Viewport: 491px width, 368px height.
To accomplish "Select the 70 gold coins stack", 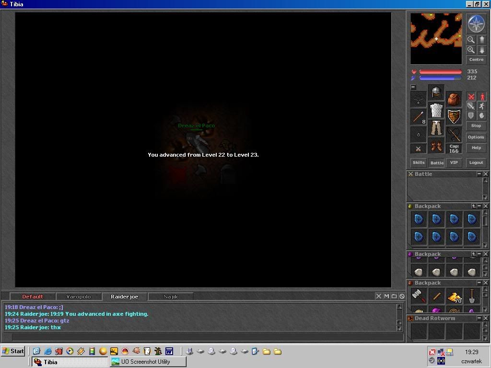I will [455, 296].
